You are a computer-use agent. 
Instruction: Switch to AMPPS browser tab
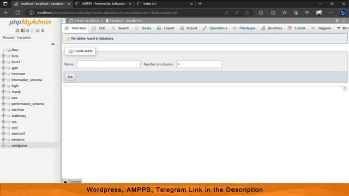pyautogui.click(x=104, y=4)
